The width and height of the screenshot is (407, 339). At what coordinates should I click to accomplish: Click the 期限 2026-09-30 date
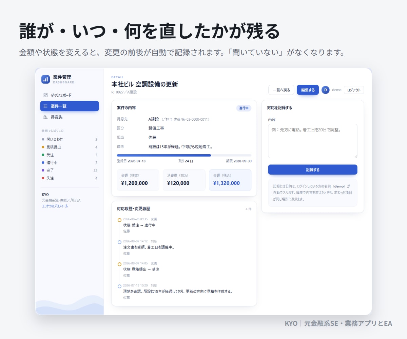point(239,161)
